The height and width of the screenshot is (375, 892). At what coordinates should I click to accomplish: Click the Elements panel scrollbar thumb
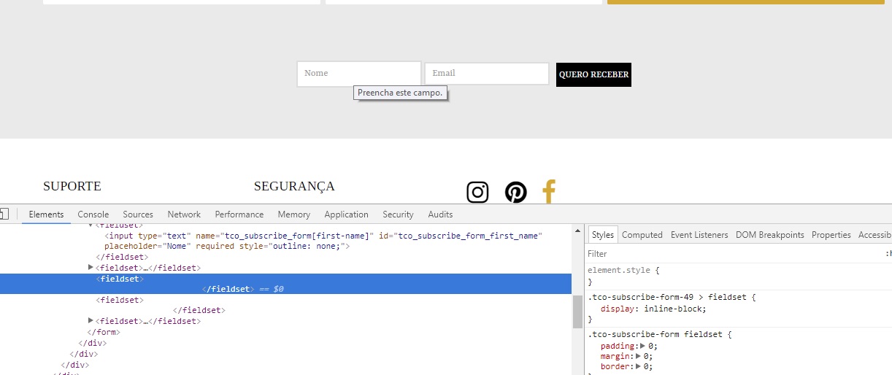tap(577, 312)
